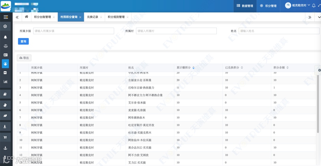This screenshot has width=321, height=166.
Task: Sort by 积分余额 column arrows
Action: [x=287, y=68]
